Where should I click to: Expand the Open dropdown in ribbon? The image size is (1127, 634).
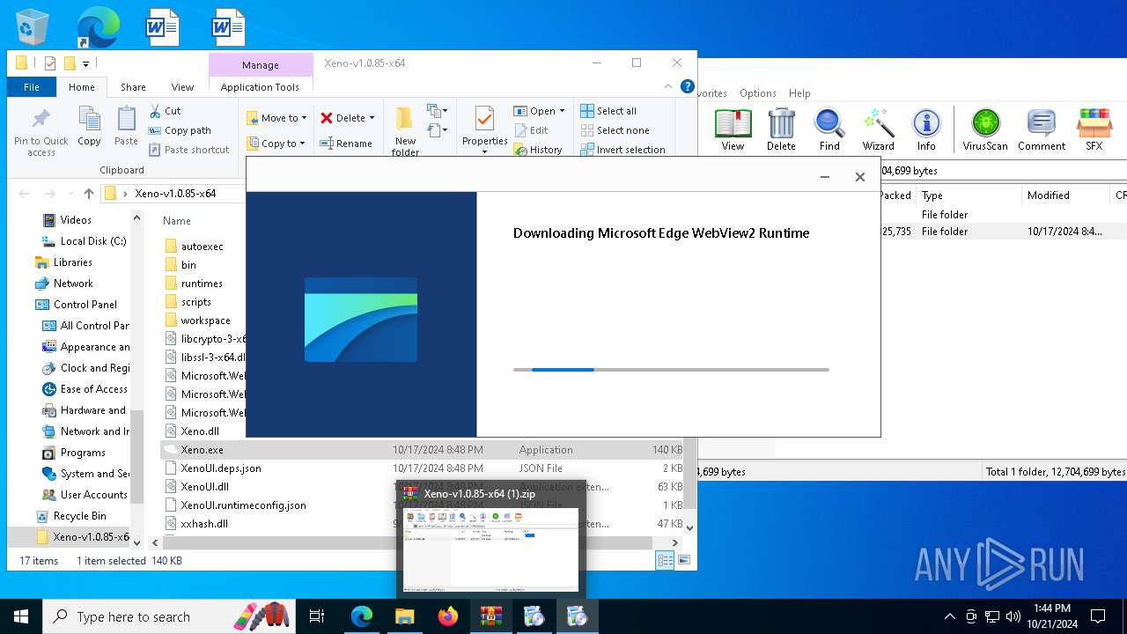(562, 111)
